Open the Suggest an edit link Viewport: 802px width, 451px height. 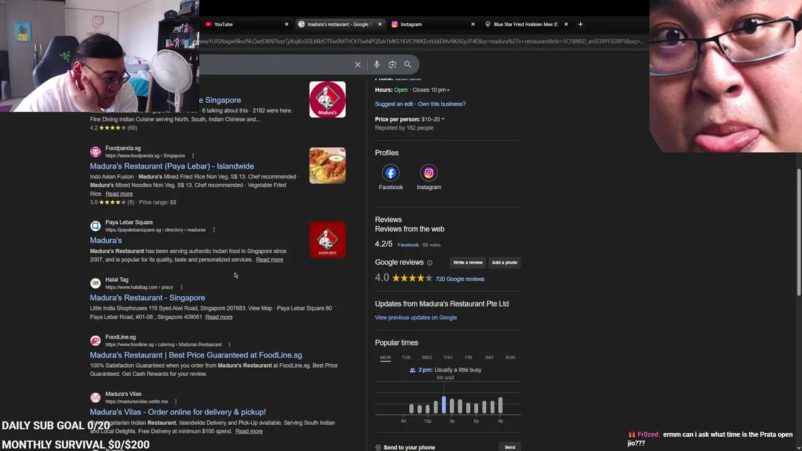click(394, 104)
